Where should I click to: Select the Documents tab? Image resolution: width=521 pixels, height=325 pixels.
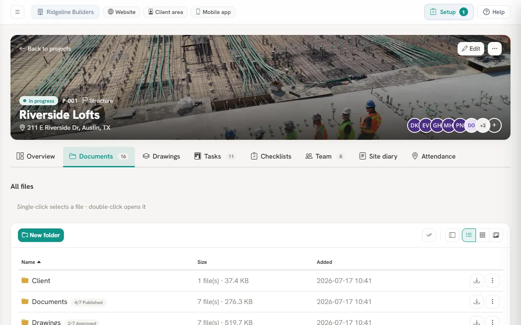99,156
